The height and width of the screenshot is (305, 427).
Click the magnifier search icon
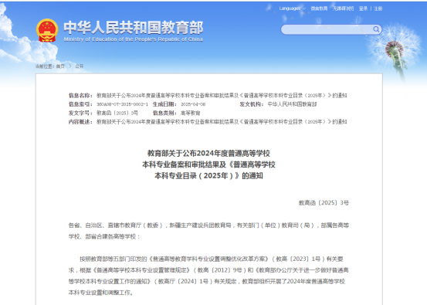click(x=376, y=29)
